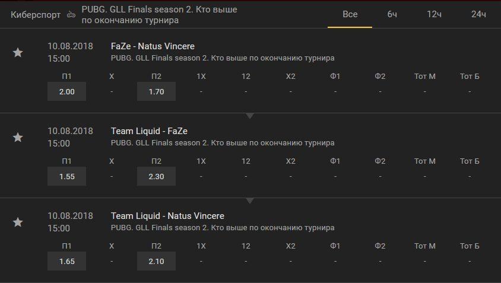Click the Киберспорт breadcrumb category

coord(36,15)
